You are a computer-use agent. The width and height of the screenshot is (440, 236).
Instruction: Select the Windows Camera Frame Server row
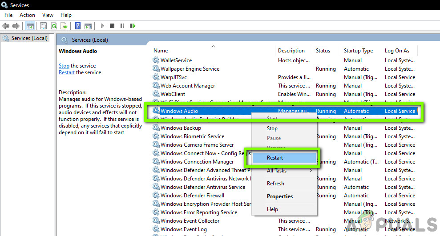pyautogui.click(x=285, y=144)
